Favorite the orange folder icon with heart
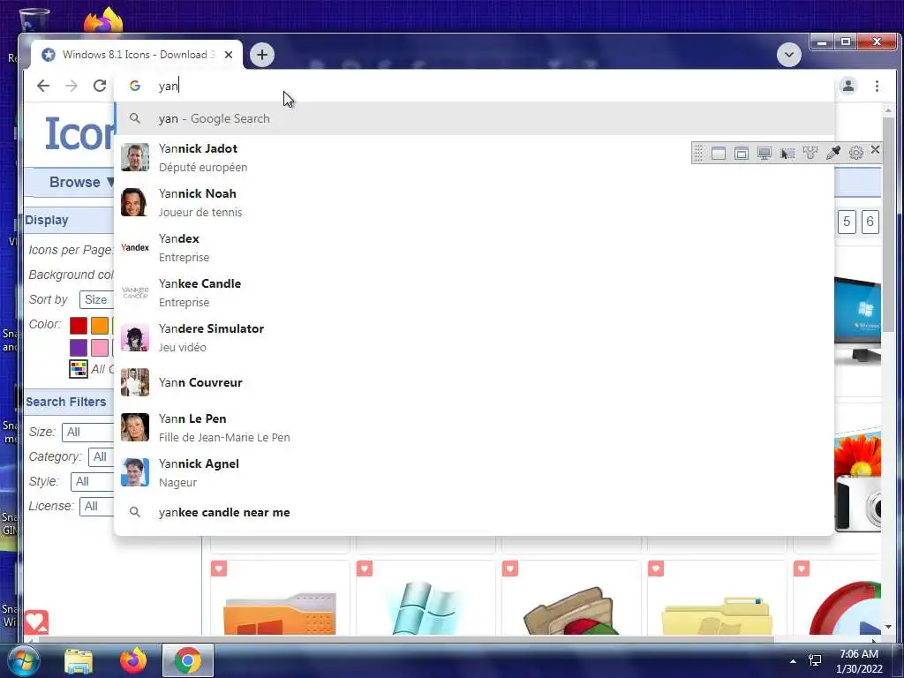 pos(219,569)
